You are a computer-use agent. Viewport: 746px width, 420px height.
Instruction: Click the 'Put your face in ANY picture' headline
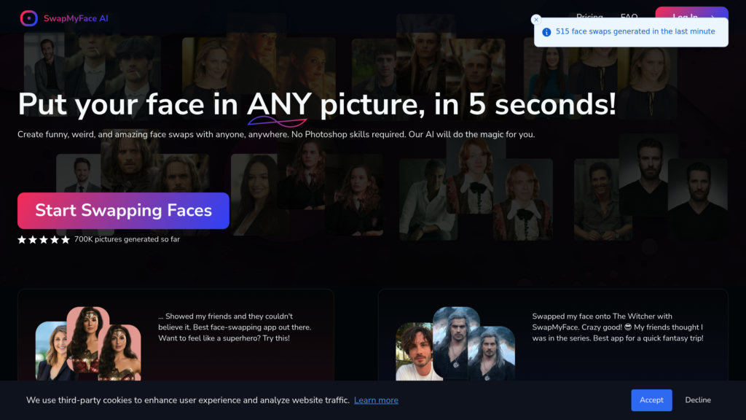[317, 104]
